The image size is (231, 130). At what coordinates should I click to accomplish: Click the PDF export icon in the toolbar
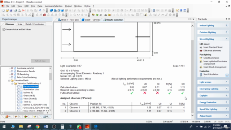[23, 10]
